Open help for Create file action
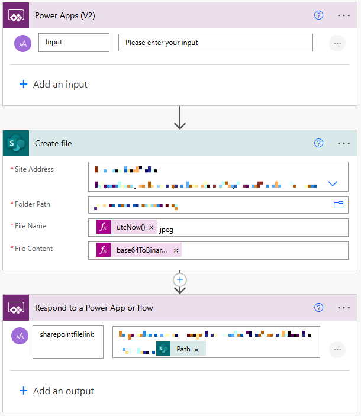Viewport: 361px width, 416px height. 319,143
